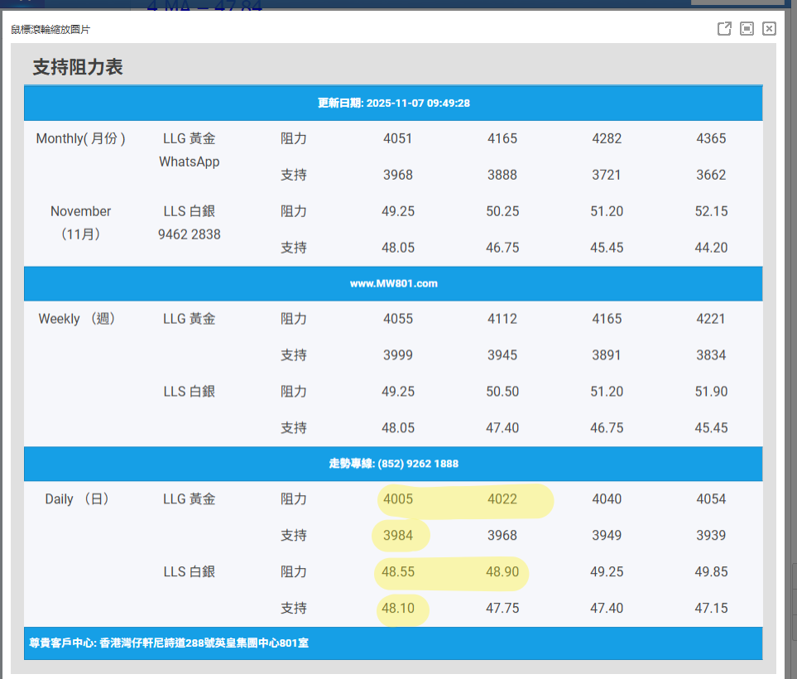Click the fullscreen view icon
Image resolution: width=797 pixels, height=679 pixels.
747,29
